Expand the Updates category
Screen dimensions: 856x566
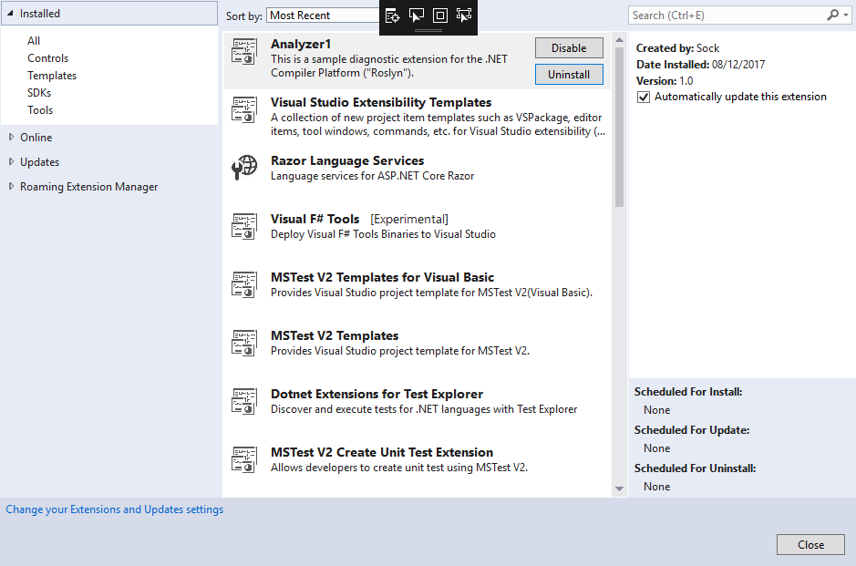pyautogui.click(x=11, y=162)
